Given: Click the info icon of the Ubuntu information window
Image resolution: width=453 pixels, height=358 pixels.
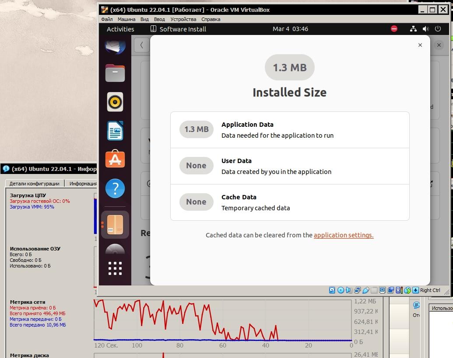Looking at the screenshot, I should click(6, 169).
